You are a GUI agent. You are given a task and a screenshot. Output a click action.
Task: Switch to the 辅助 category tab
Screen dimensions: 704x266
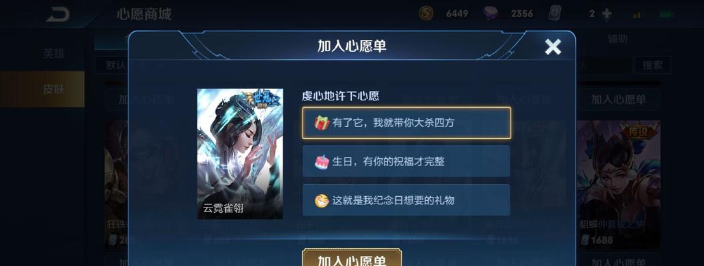click(617, 39)
